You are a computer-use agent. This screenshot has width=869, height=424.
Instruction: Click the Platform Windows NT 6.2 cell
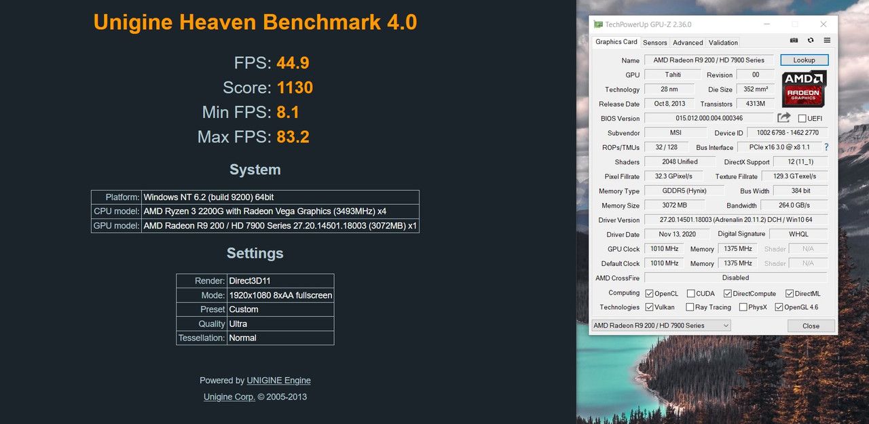tap(280, 197)
